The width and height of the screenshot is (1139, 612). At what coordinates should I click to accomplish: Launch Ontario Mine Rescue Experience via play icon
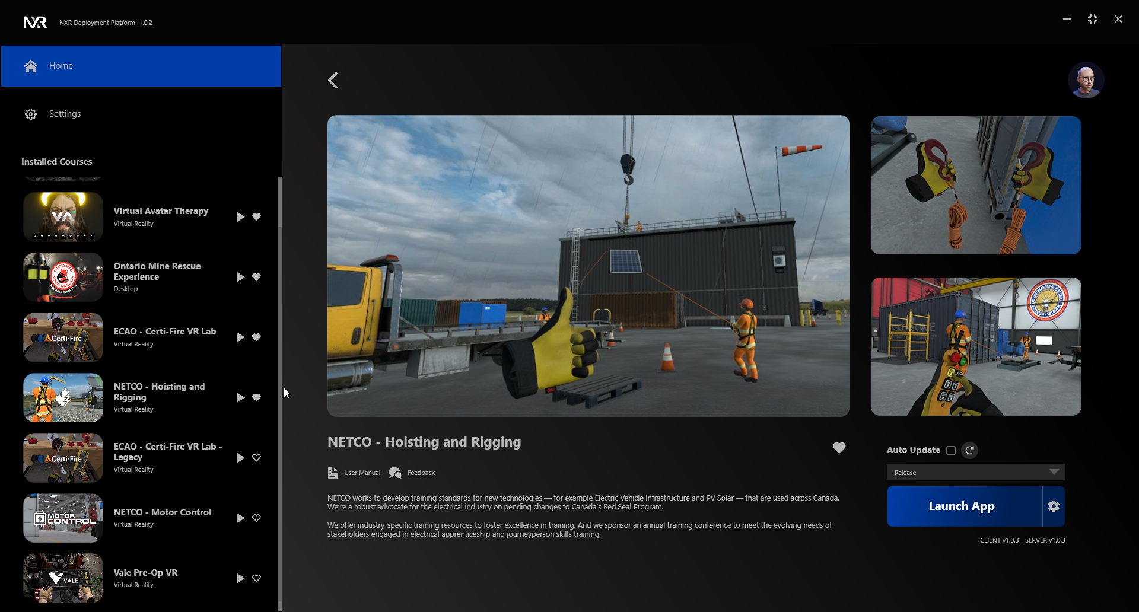(240, 278)
